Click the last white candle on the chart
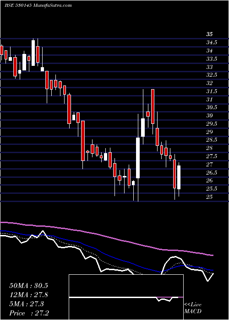 pos(179,177)
